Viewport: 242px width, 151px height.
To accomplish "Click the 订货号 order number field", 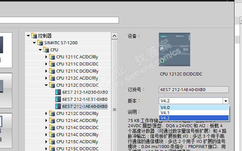I will (x=194, y=90).
